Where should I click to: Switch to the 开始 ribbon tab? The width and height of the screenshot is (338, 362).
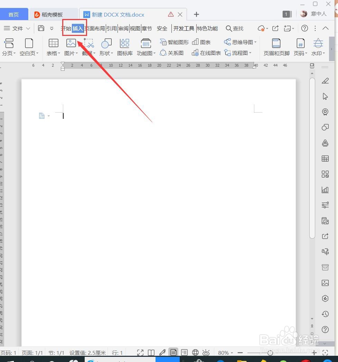[66, 28]
